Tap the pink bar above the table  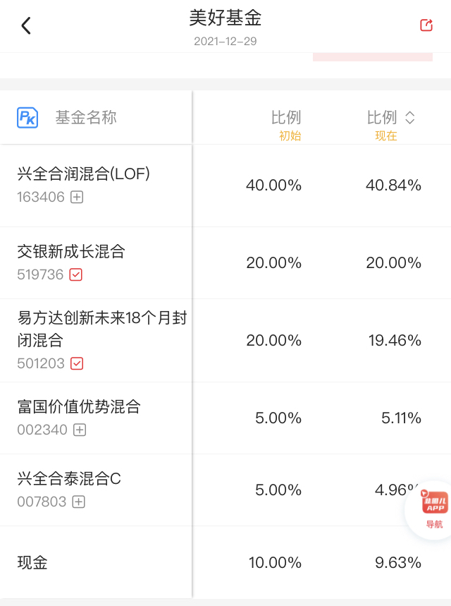[x=372, y=56]
